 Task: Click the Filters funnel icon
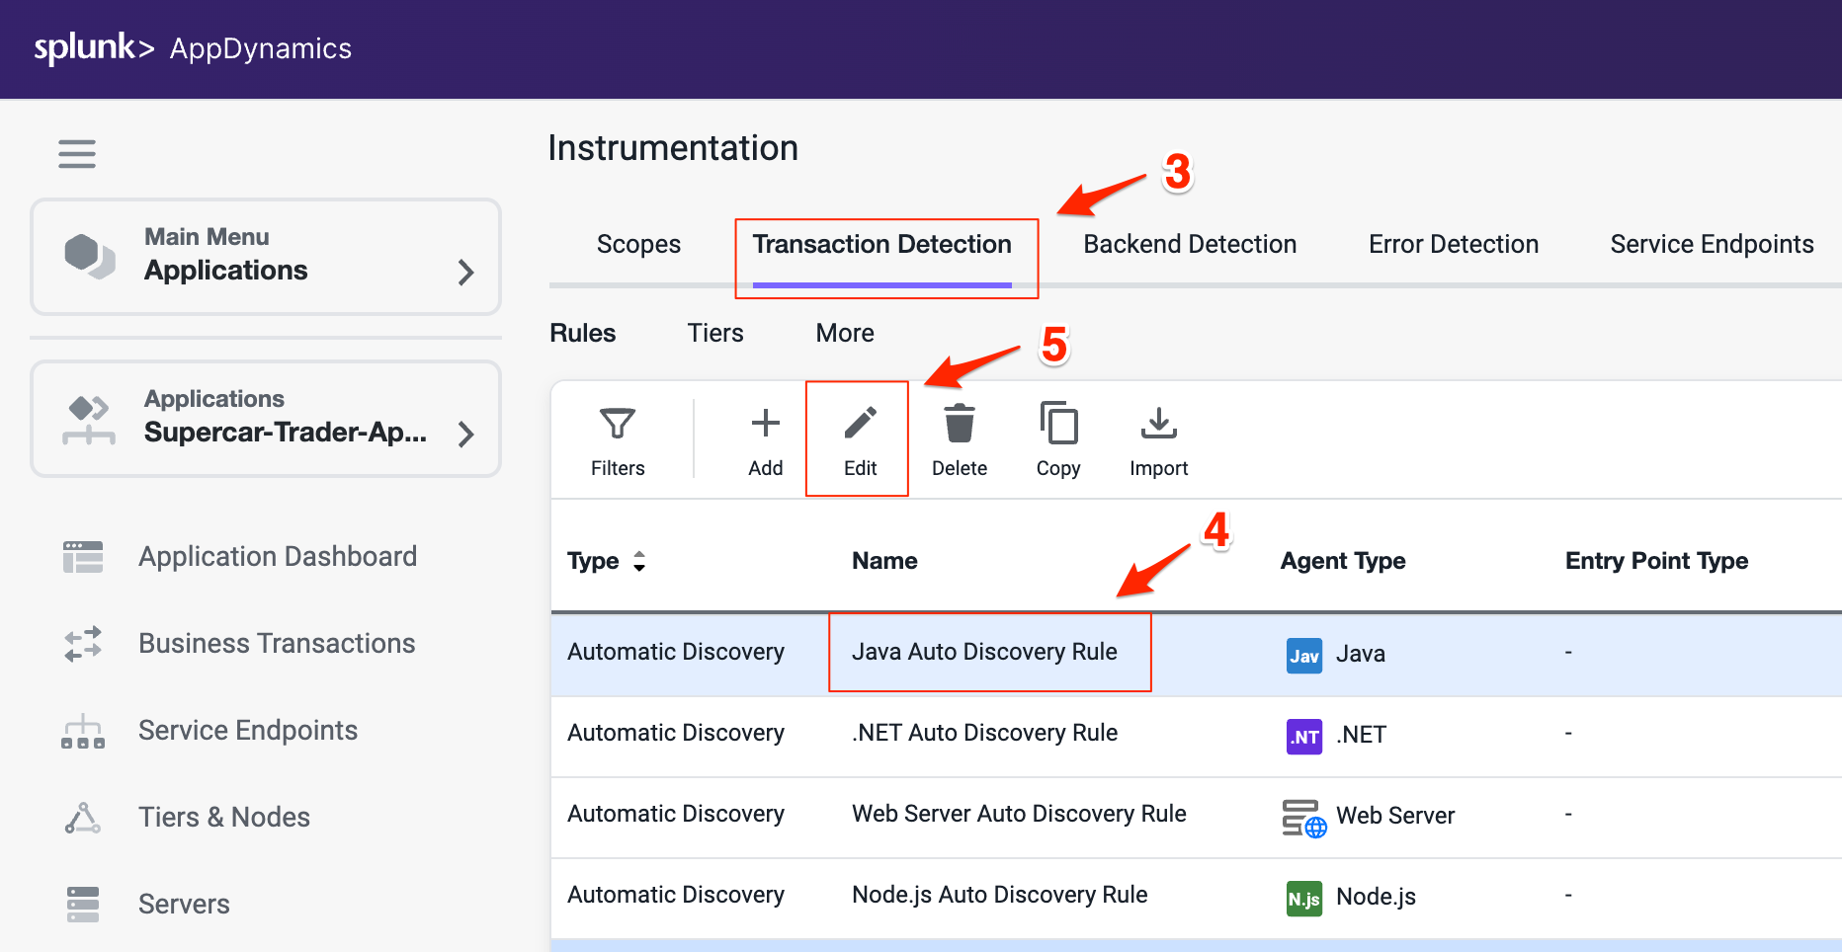pos(618,425)
